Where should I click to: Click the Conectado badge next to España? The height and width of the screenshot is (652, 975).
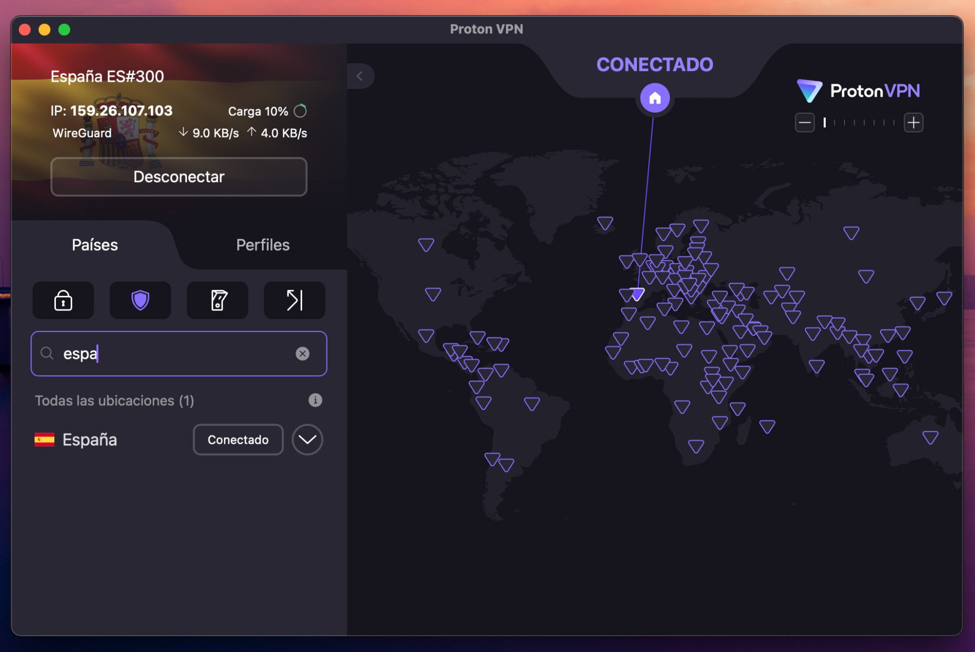(x=238, y=439)
